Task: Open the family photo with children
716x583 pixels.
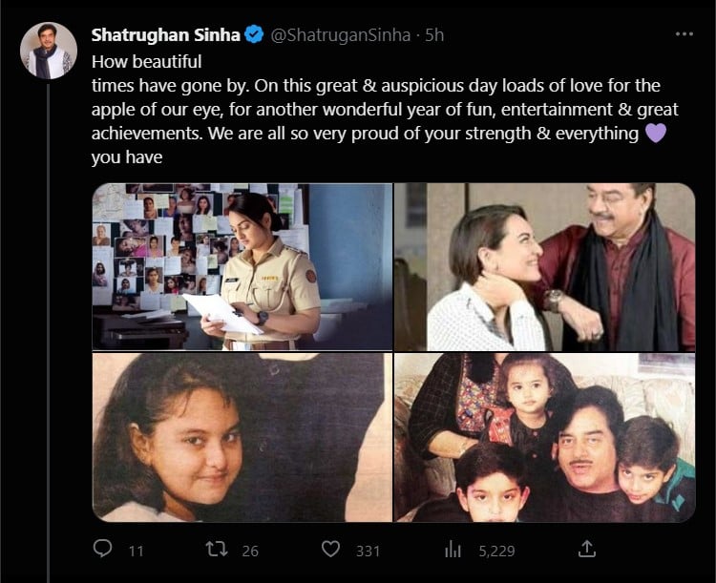Action: [544, 437]
